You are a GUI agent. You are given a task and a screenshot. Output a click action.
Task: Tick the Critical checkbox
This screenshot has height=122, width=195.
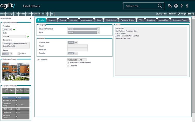pyautogui.click(x=18, y=54)
